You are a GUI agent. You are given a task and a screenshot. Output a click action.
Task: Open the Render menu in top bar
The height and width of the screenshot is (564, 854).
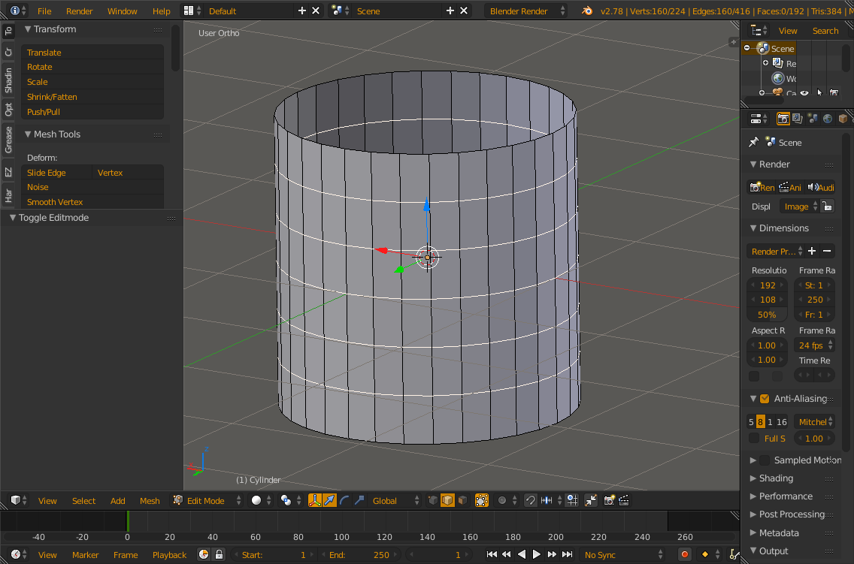80,11
